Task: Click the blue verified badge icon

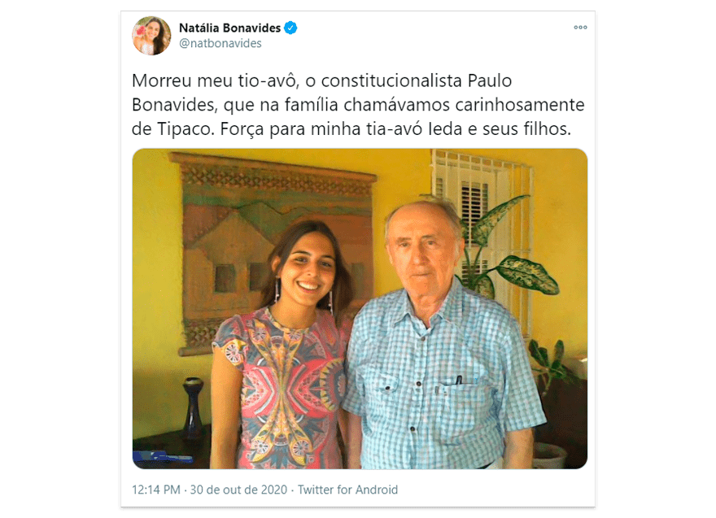Action: click(x=290, y=28)
